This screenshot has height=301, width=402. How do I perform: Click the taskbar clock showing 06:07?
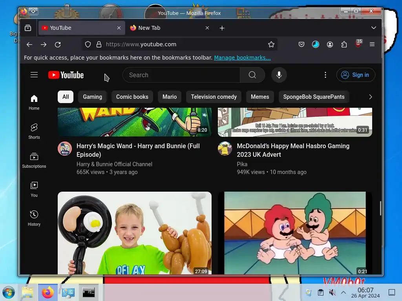pyautogui.click(x=365, y=292)
